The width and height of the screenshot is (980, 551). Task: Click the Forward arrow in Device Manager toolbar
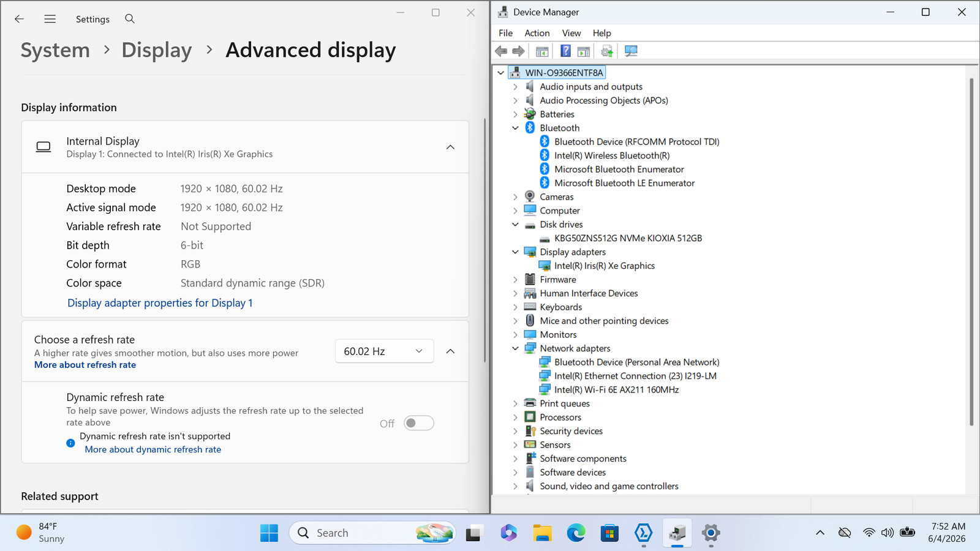pyautogui.click(x=518, y=51)
